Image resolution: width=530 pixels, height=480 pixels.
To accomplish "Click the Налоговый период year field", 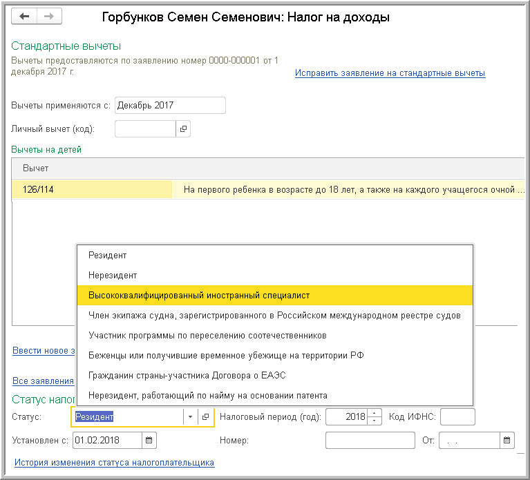I will (x=346, y=416).
